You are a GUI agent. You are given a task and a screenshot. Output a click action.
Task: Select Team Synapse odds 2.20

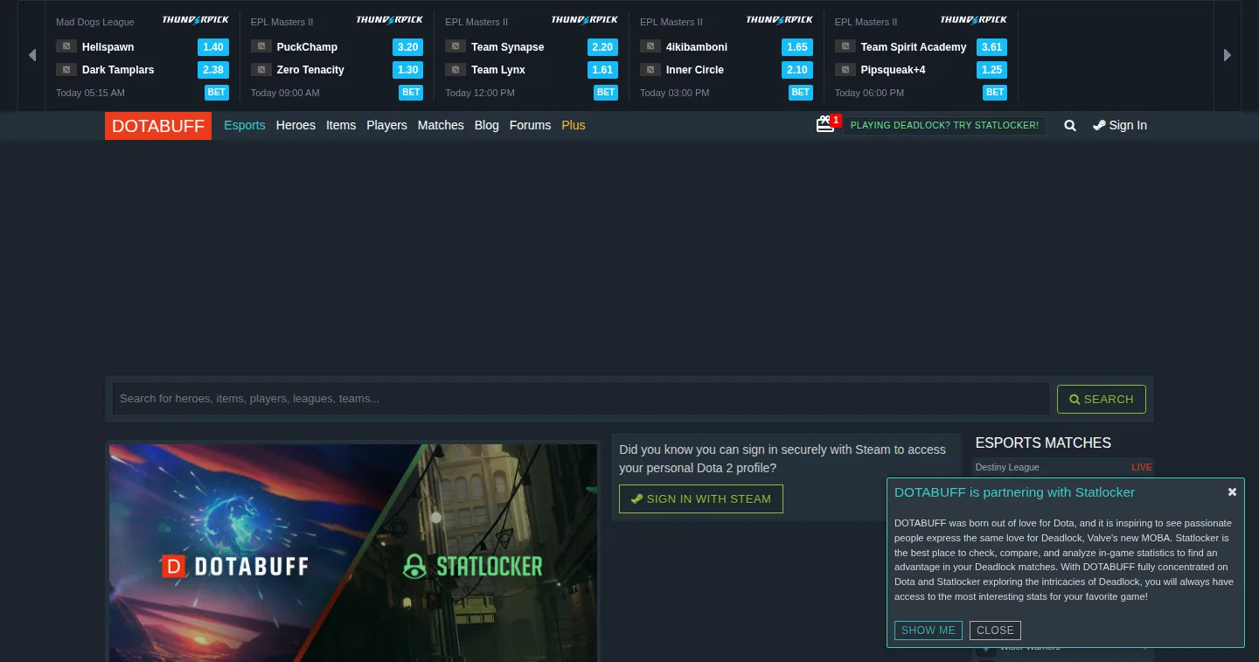pos(602,47)
